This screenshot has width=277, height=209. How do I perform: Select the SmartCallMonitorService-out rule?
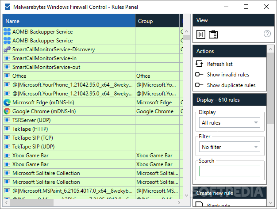click(46, 67)
